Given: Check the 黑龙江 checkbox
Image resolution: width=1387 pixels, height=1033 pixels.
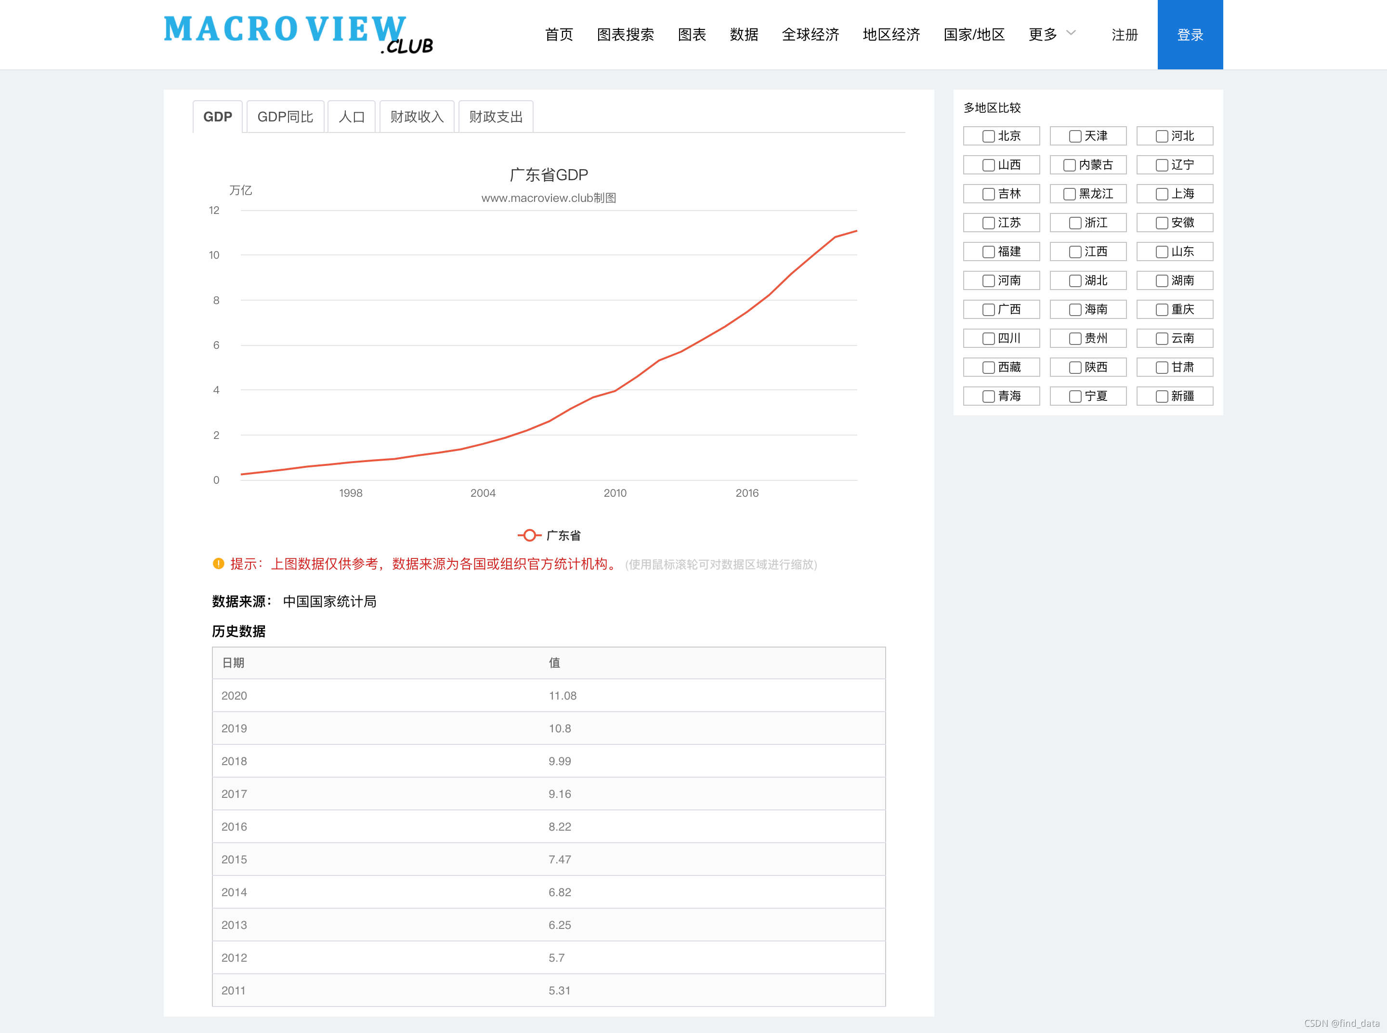Looking at the screenshot, I should 1070,194.
